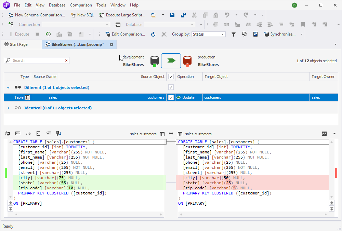Click the Refresh comparison icon

(x=153, y=34)
